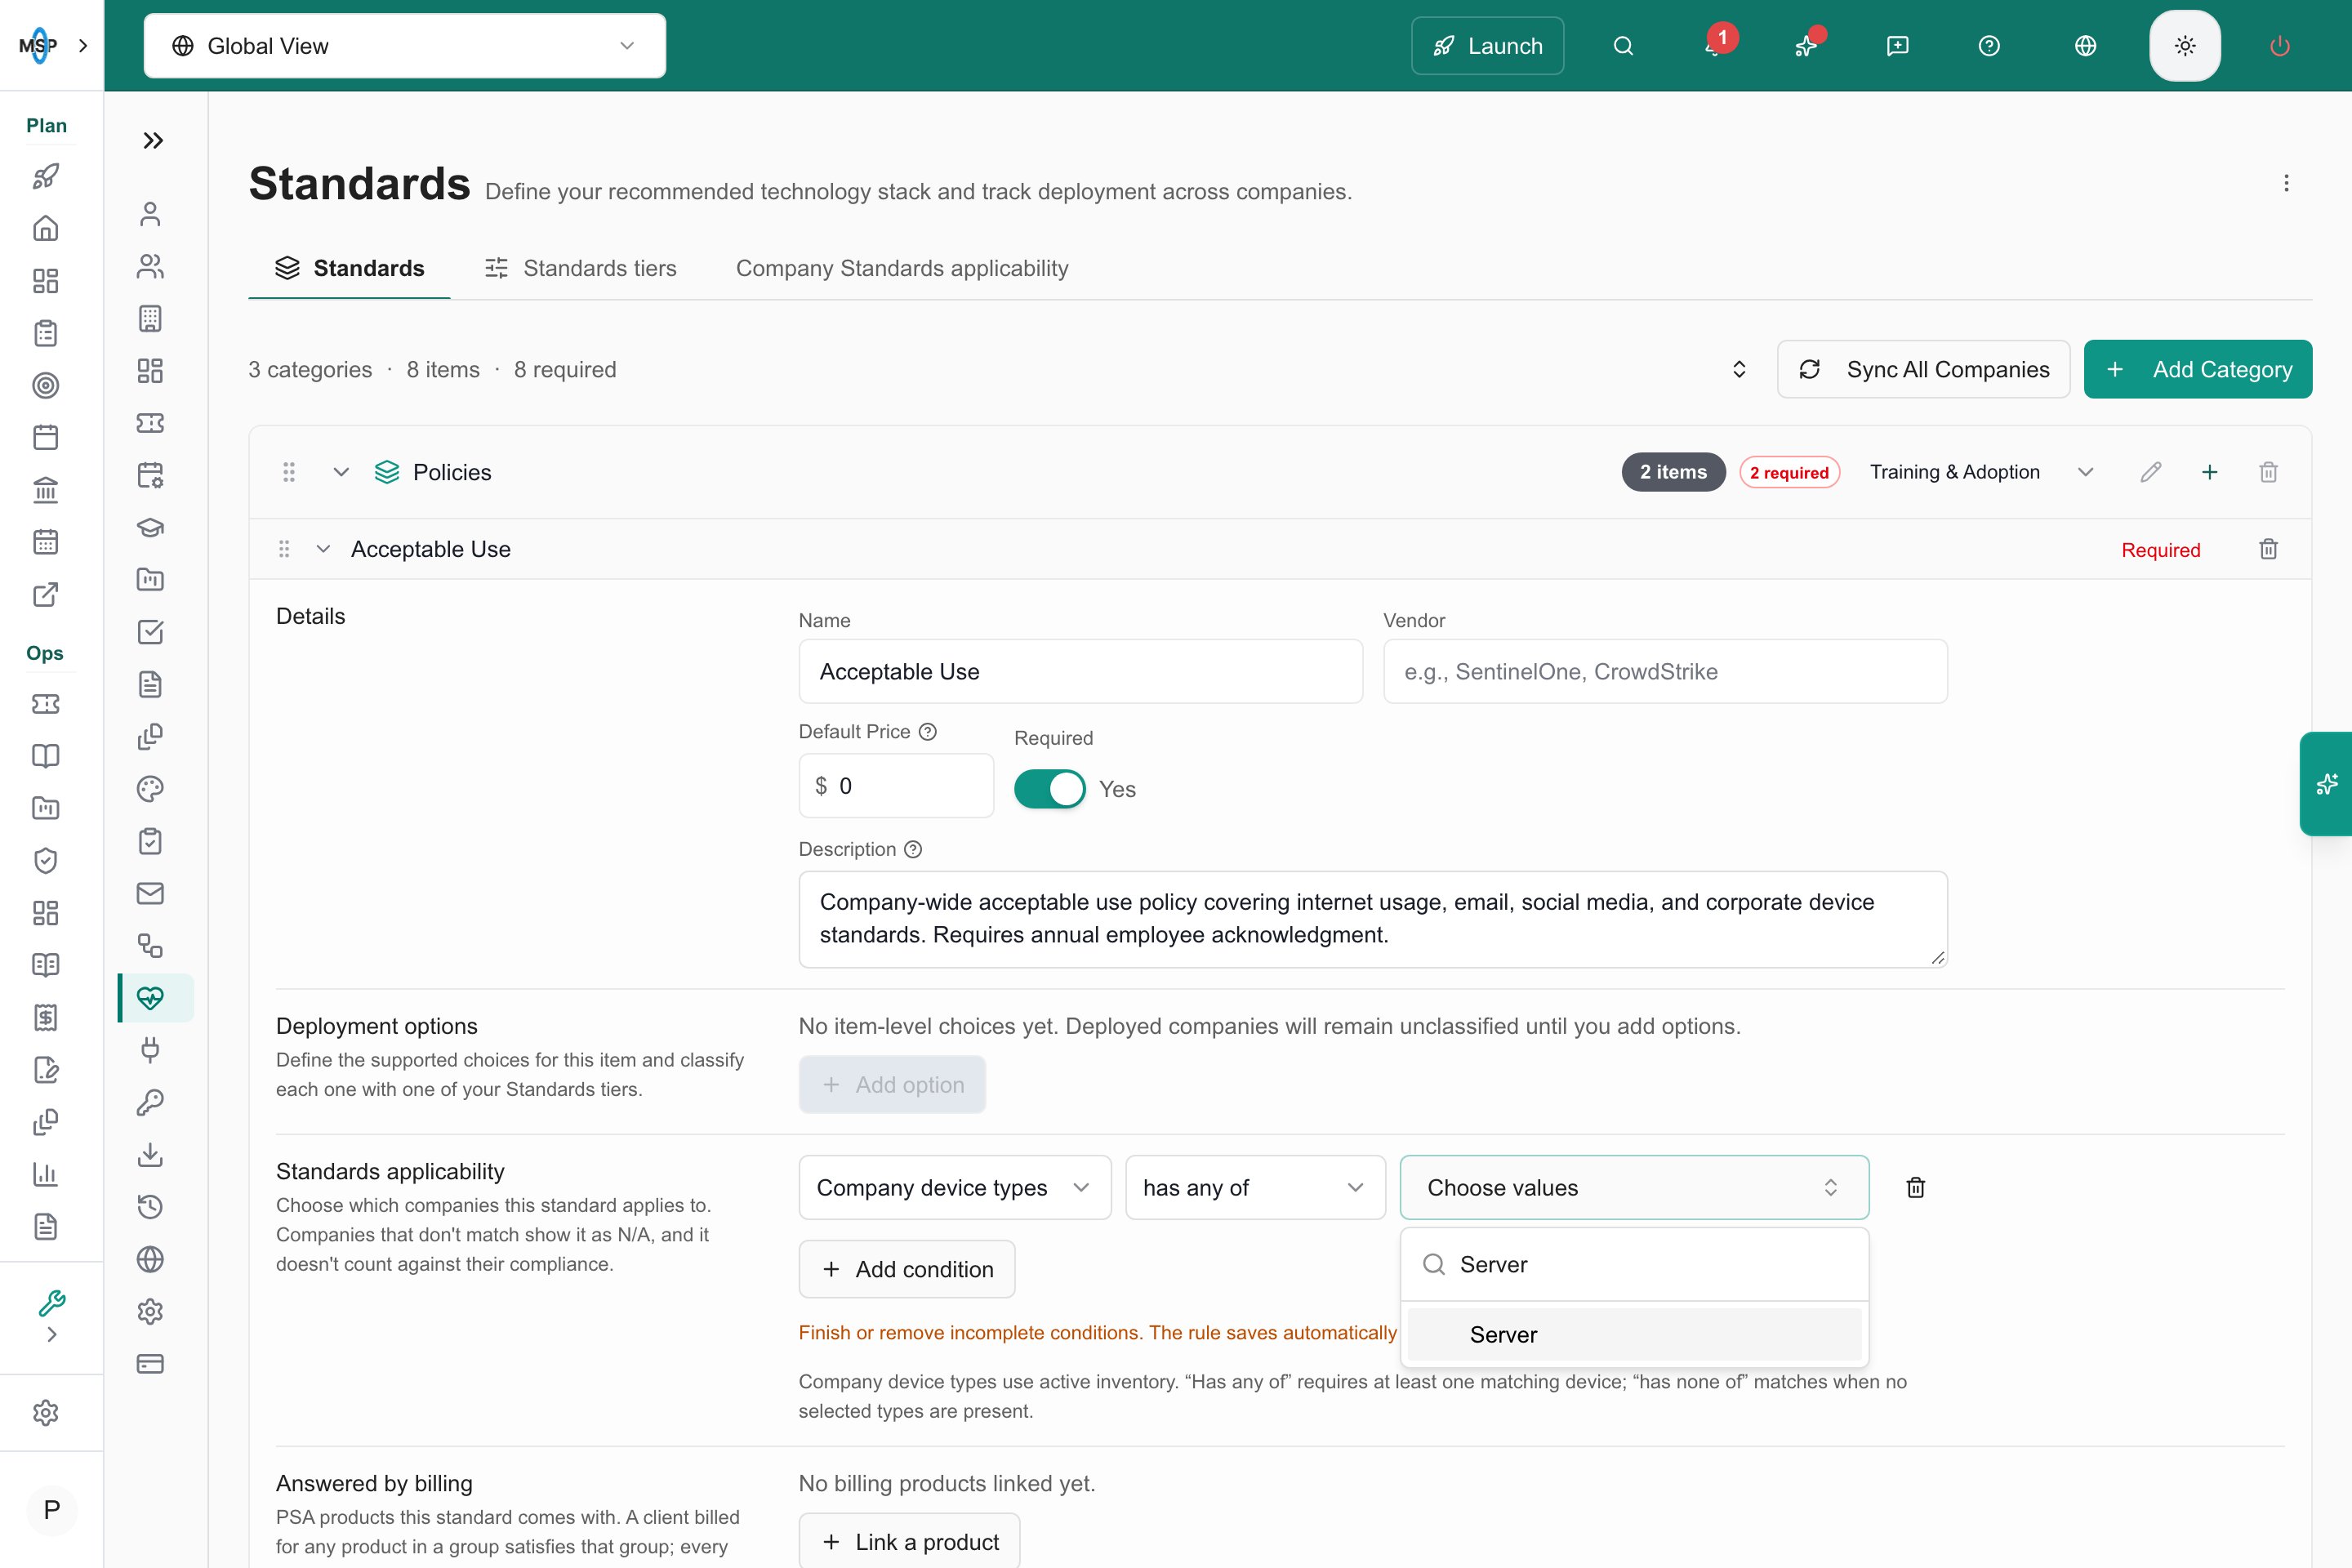Collapse the Policies category chevron
The width and height of the screenshot is (2352, 1568).
(341, 472)
